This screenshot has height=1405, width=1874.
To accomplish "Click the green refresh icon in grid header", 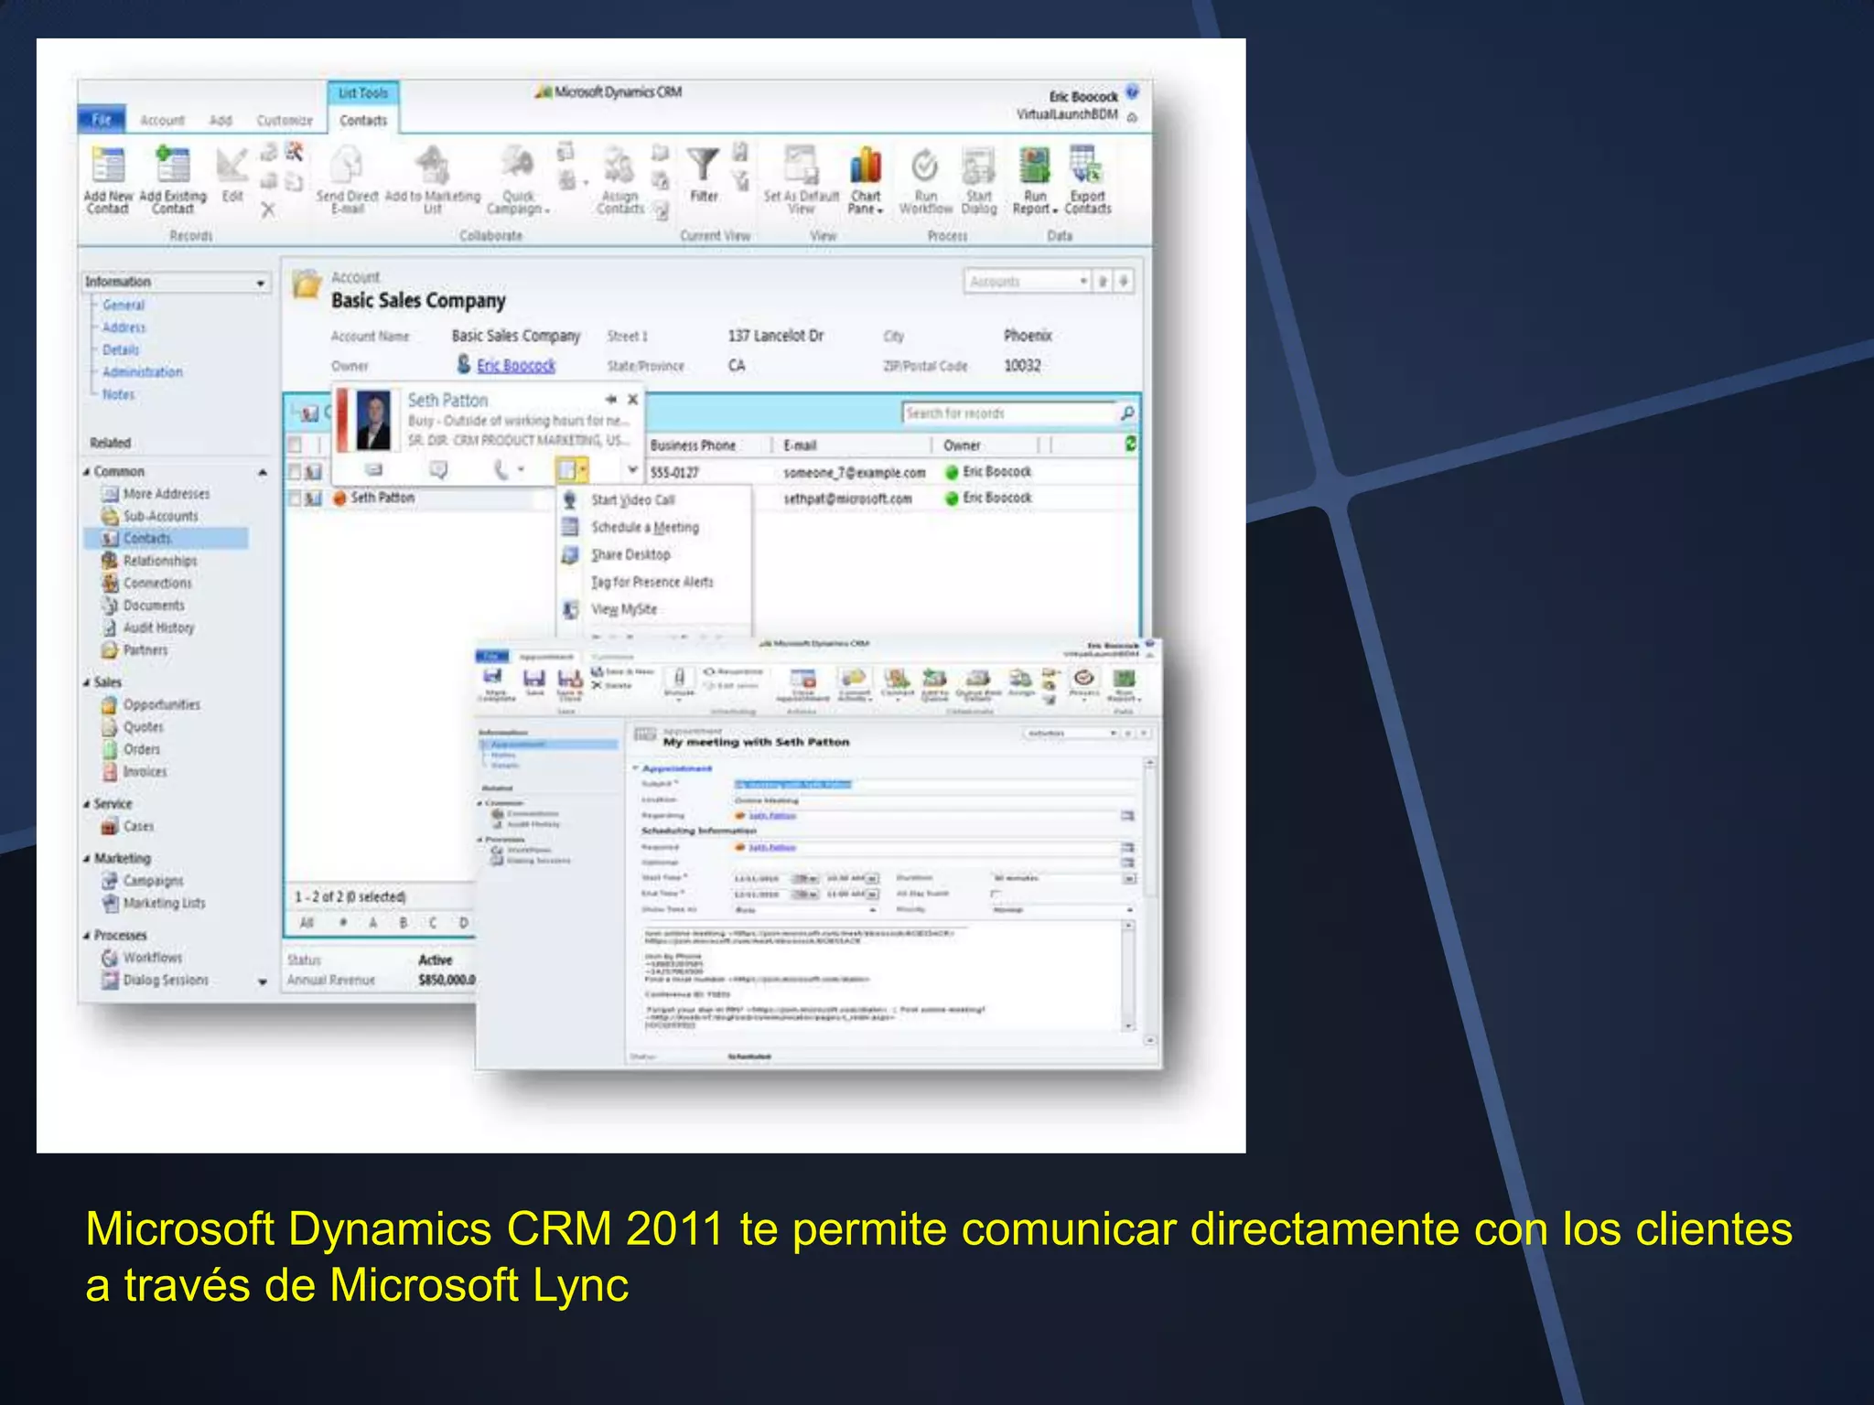I will [x=1131, y=444].
